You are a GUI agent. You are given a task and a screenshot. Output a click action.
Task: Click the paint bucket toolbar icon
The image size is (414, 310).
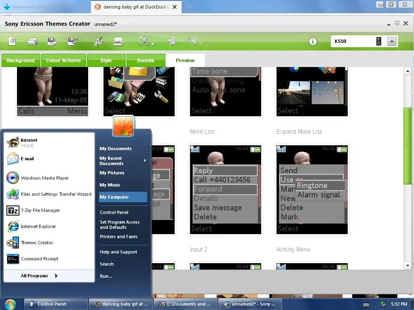coord(98,42)
